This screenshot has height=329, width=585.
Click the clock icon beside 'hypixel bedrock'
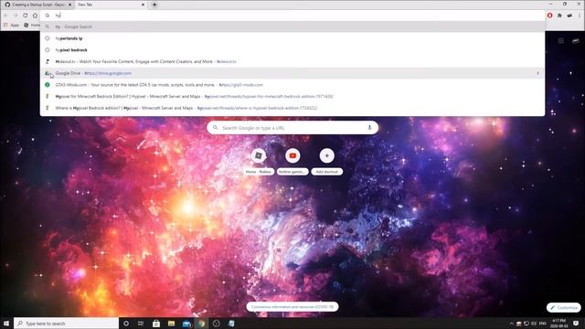(x=48, y=50)
